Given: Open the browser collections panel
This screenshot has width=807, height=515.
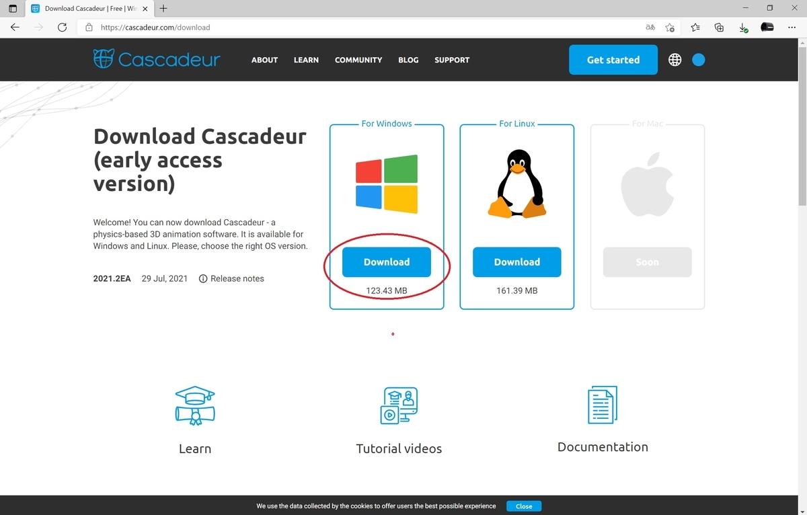Looking at the screenshot, I should (x=719, y=28).
